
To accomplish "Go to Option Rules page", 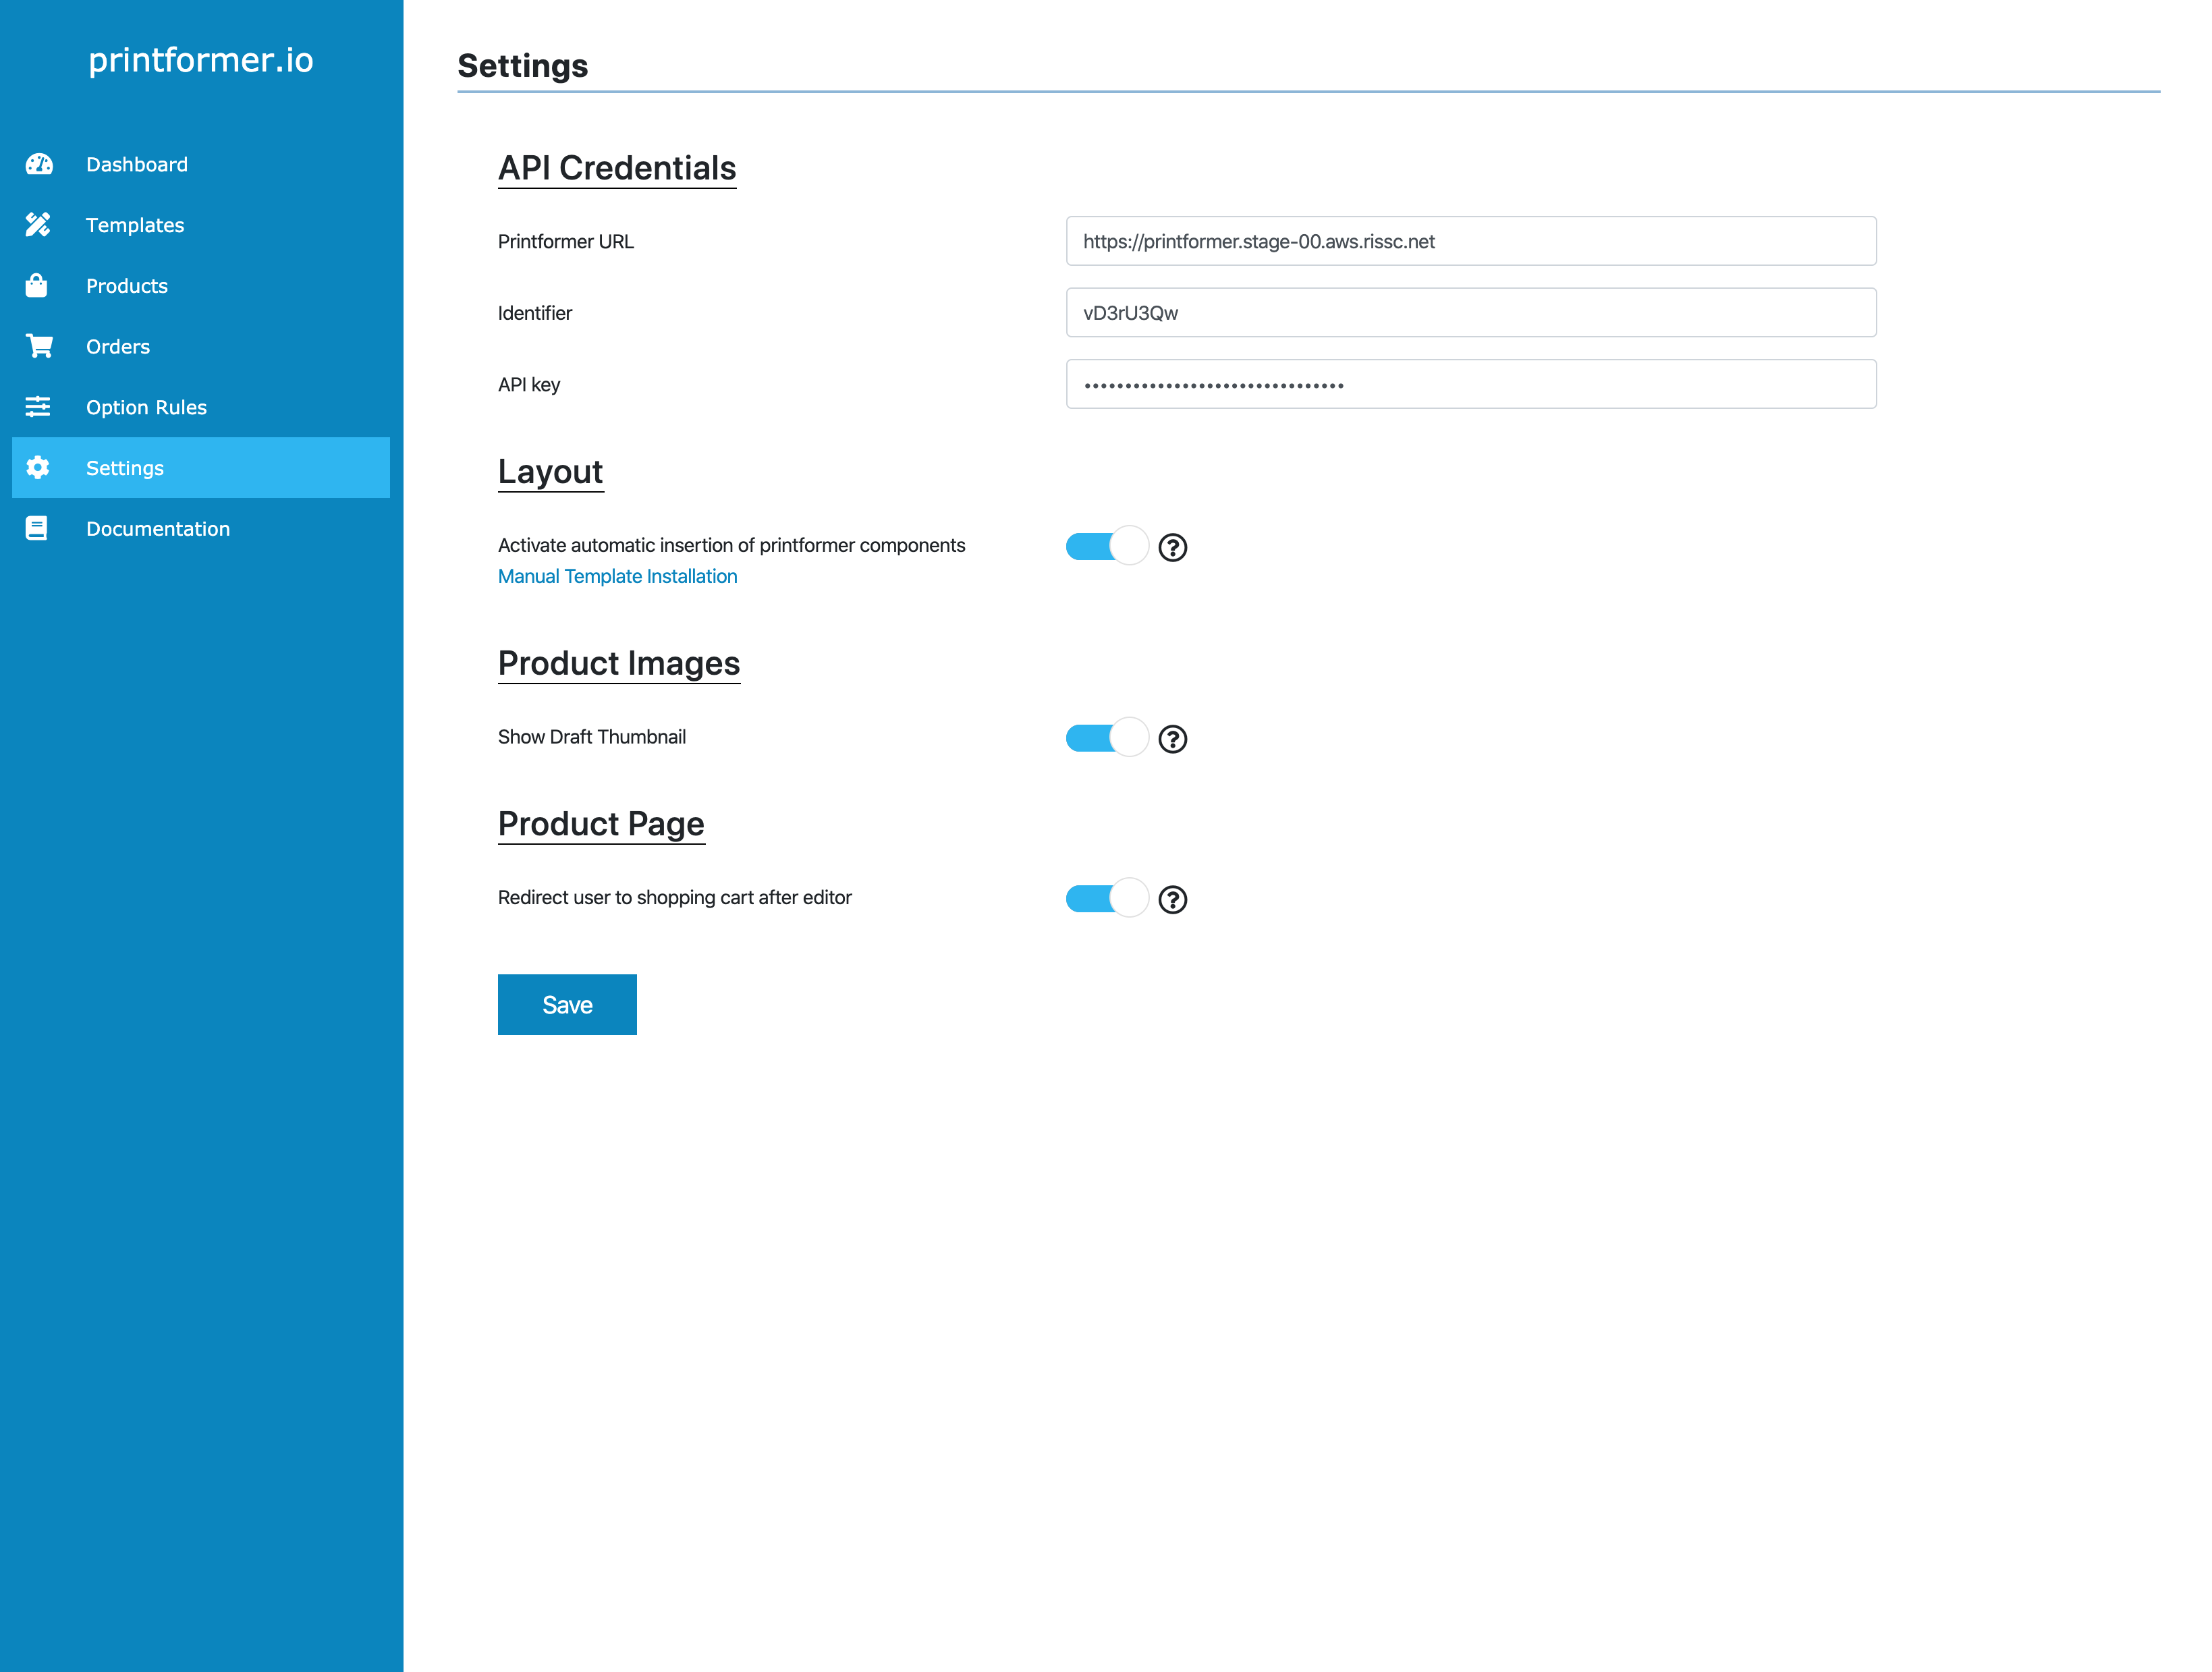I will coord(146,407).
